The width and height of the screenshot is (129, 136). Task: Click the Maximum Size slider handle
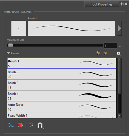coord(10,46)
